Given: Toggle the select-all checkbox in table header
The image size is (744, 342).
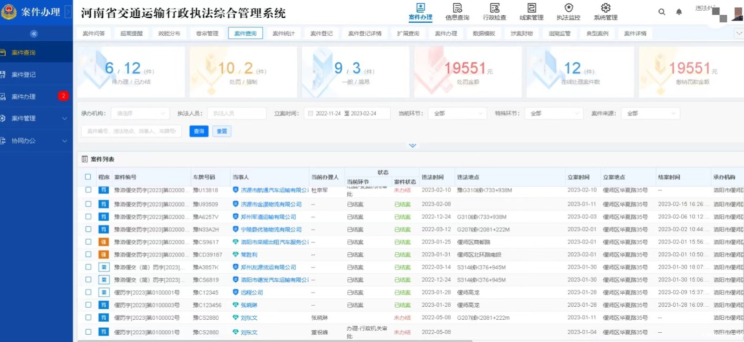Looking at the screenshot, I should pos(88,177).
